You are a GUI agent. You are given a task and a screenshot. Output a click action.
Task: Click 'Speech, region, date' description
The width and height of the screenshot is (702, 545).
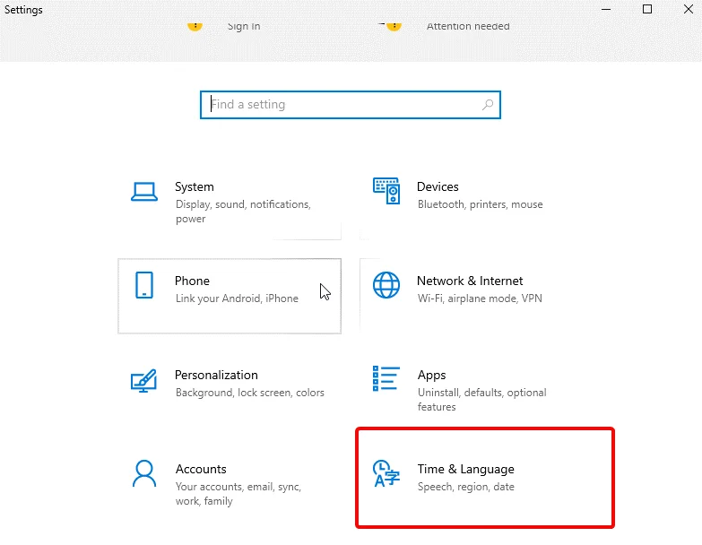coord(465,487)
